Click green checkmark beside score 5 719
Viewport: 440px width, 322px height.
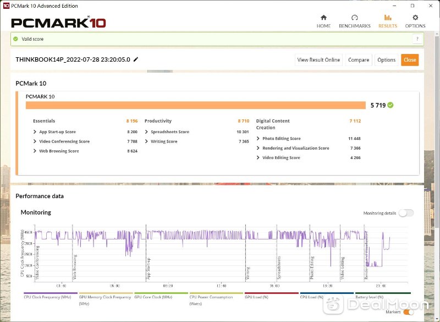[x=391, y=105]
